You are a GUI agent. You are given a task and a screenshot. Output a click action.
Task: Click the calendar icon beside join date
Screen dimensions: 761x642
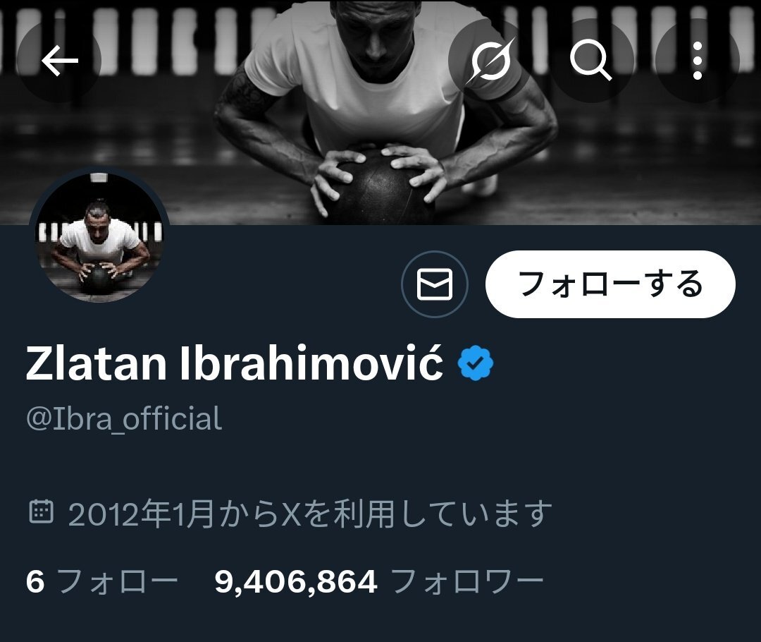pos(42,511)
